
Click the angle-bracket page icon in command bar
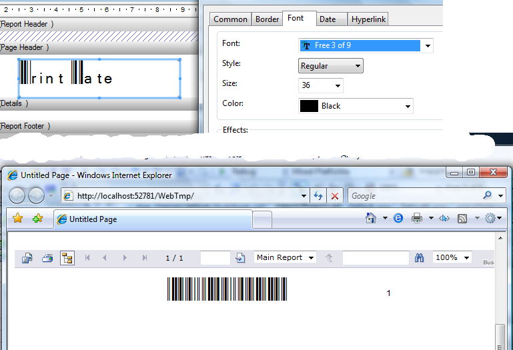tap(444, 218)
